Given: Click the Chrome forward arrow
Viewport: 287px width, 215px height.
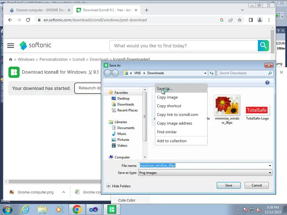Looking at the screenshot, I should [19, 20].
